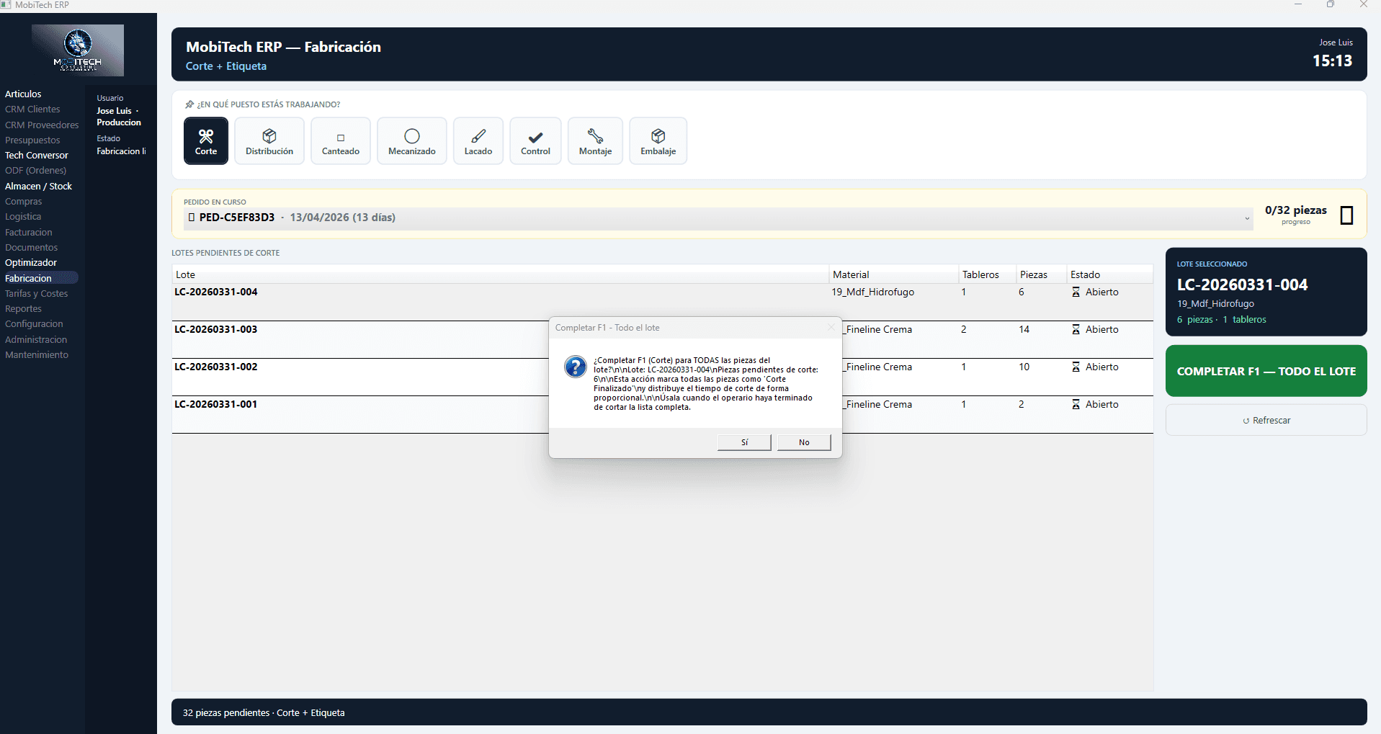Refresh the list with Refrescar

1266,420
